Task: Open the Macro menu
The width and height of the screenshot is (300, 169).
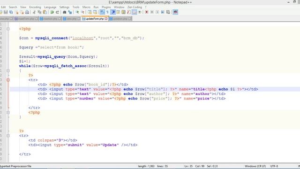Action: click(x=86, y=7)
